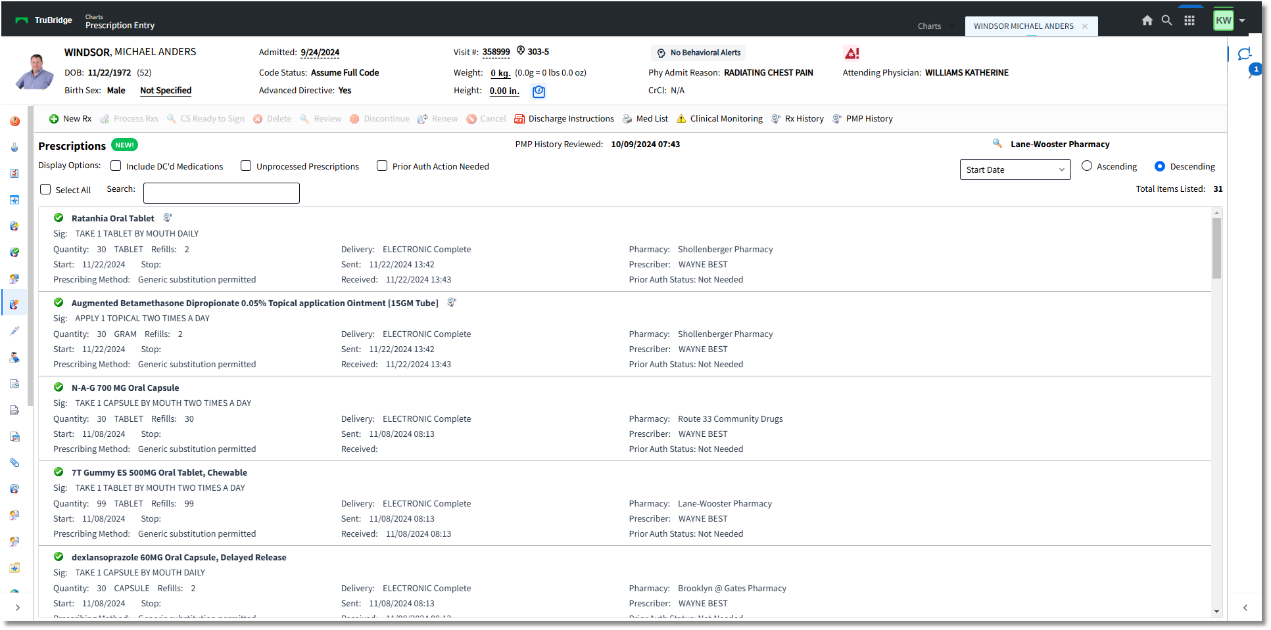
Task: Click Delete in prescription toolbar
Action: point(272,119)
